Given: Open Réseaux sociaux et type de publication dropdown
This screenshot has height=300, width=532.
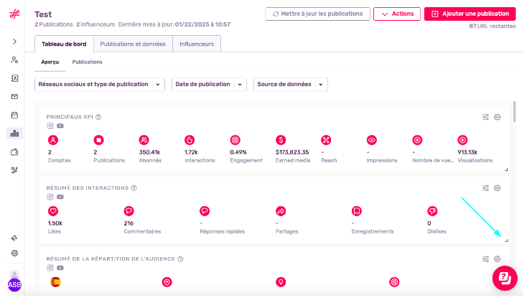Looking at the screenshot, I should click(x=100, y=84).
